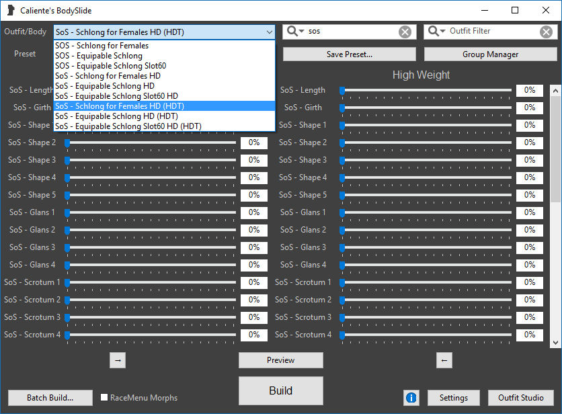Click in the group filter field containing 'sos'
The image size is (562, 414).
click(x=351, y=32)
